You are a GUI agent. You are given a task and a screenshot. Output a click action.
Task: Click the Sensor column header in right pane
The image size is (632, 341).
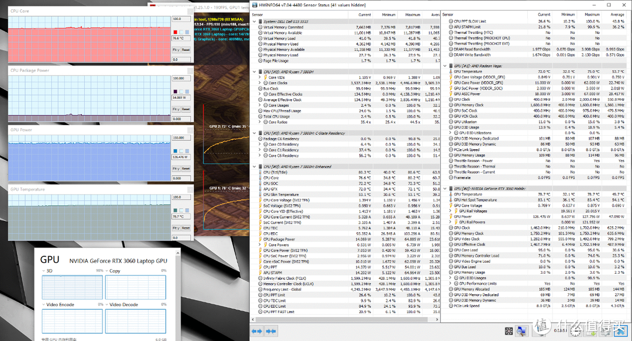click(448, 15)
